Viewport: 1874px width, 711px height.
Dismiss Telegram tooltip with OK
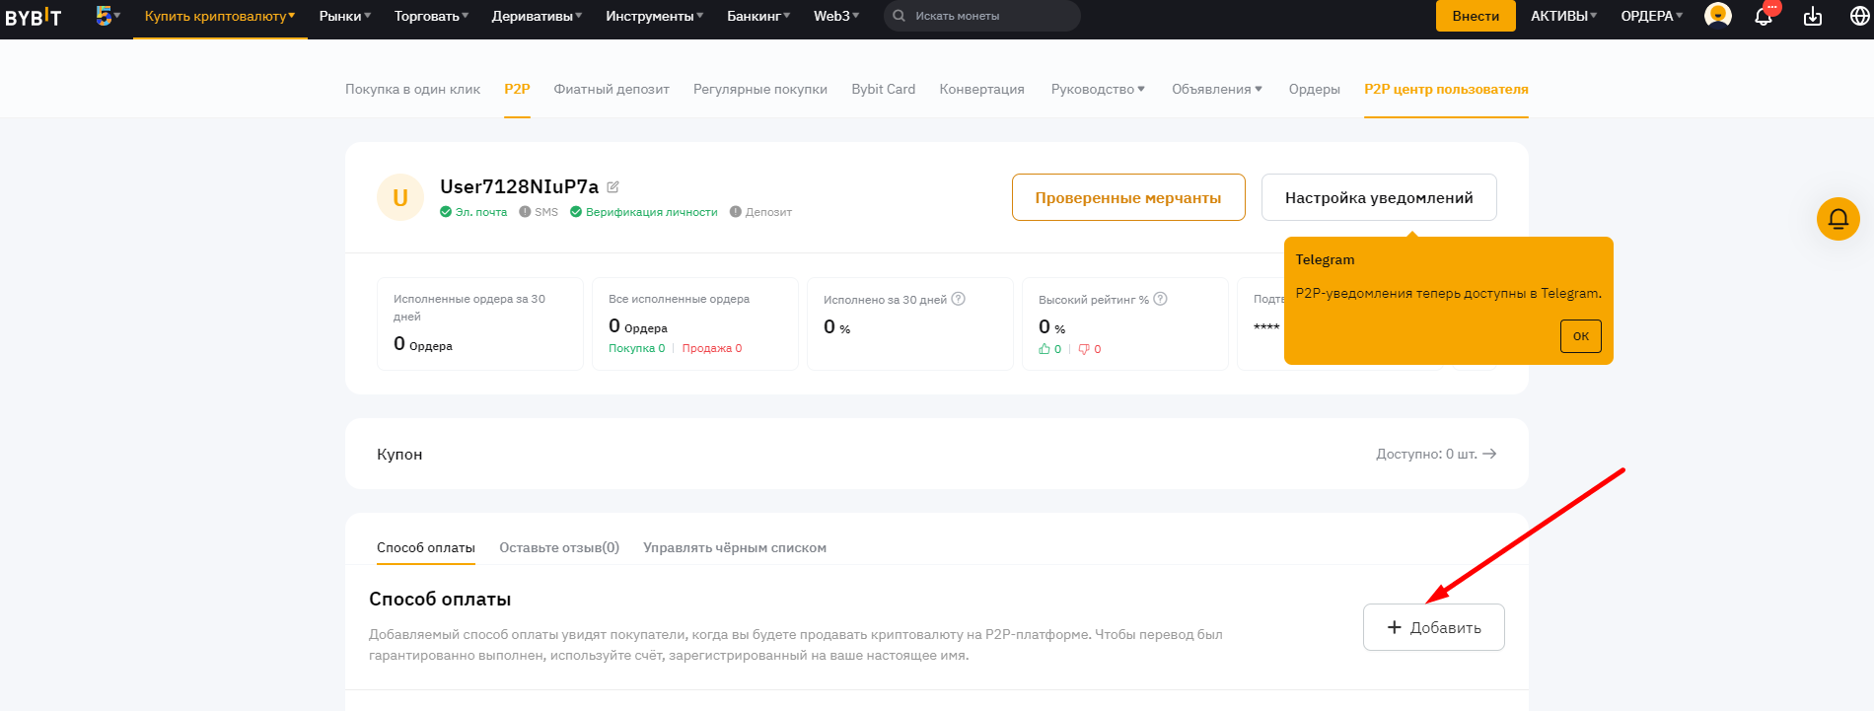(1581, 336)
